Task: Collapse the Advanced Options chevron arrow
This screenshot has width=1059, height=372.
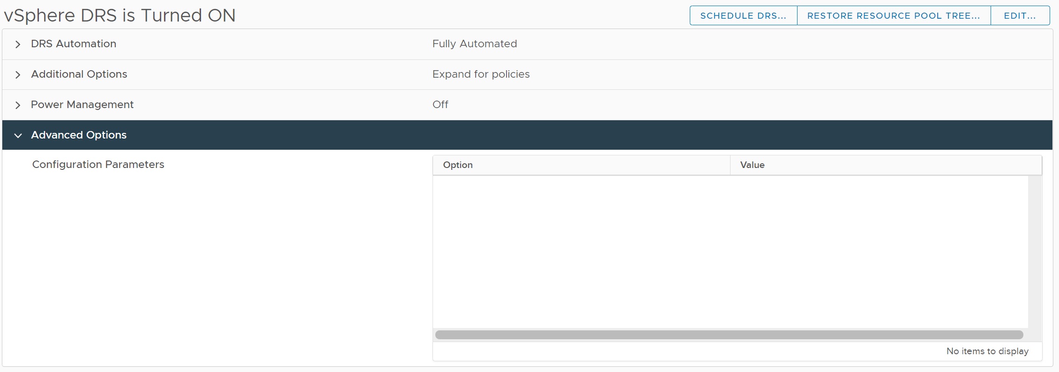Action: click(18, 136)
